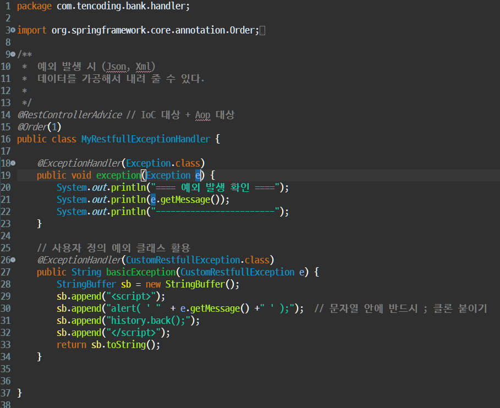Collapse the basicException method at line 26

coord(13,260)
